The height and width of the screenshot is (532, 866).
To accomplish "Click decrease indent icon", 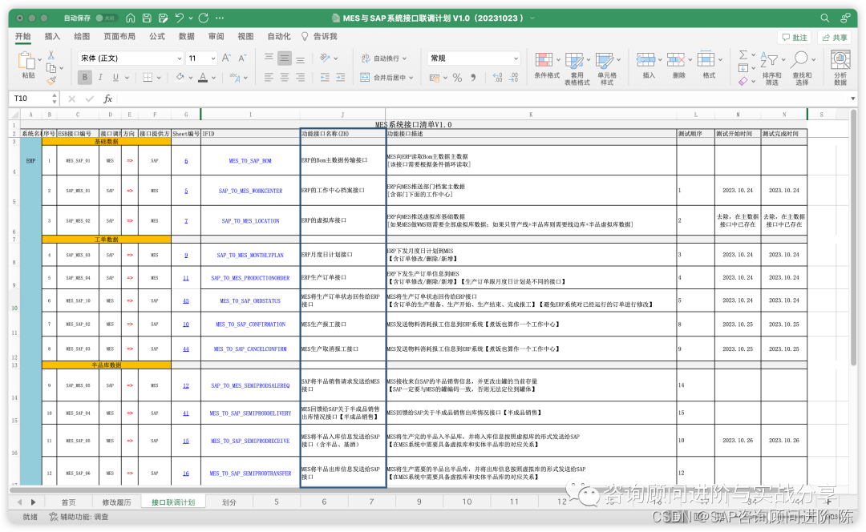I will [x=325, y=77].
